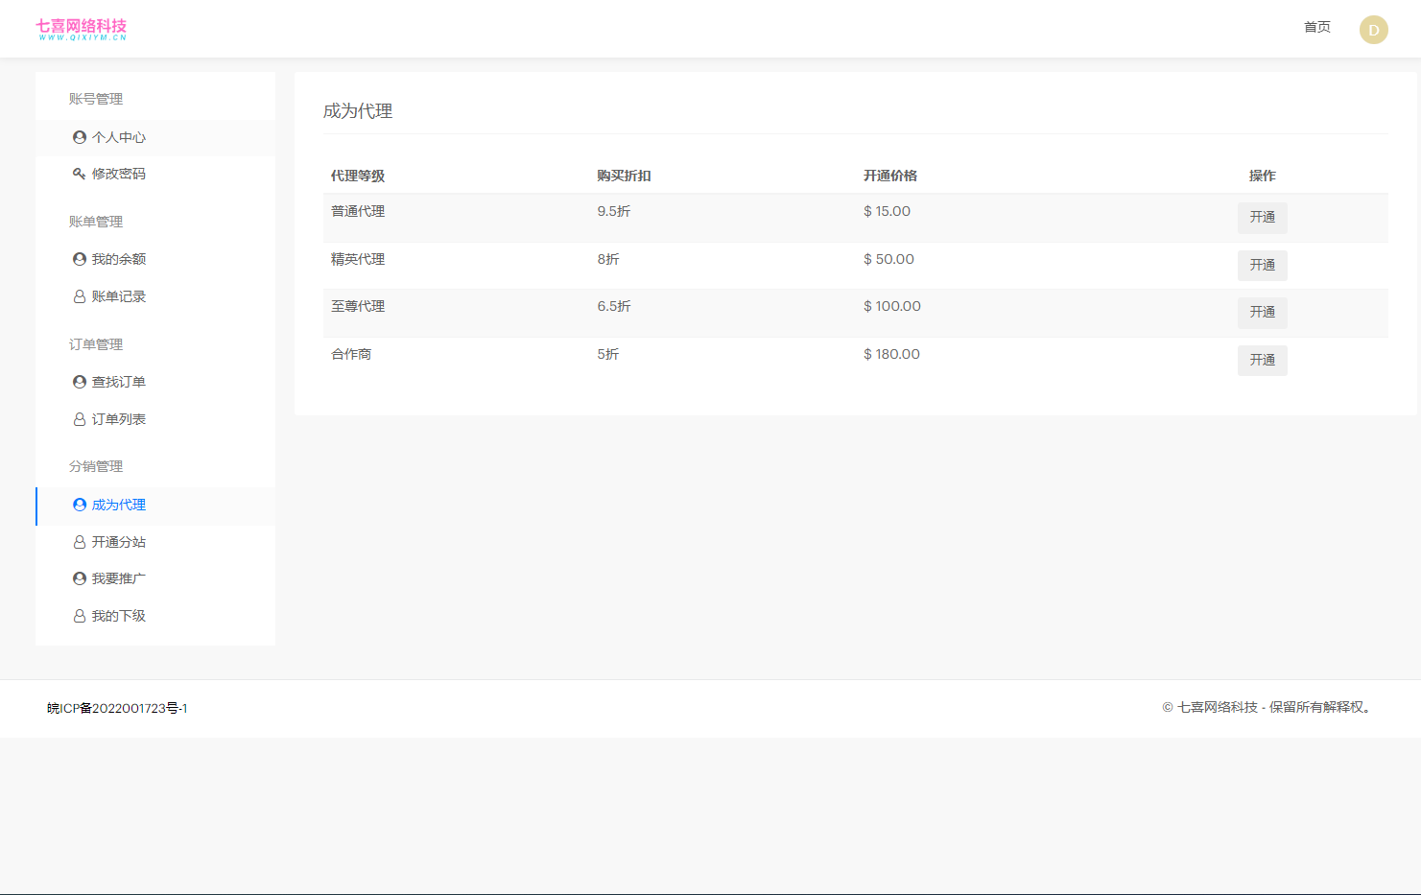Click the icon next to 开通分站
The height and width of the screenshot is (895, 1421).
(x=80, y=542)
